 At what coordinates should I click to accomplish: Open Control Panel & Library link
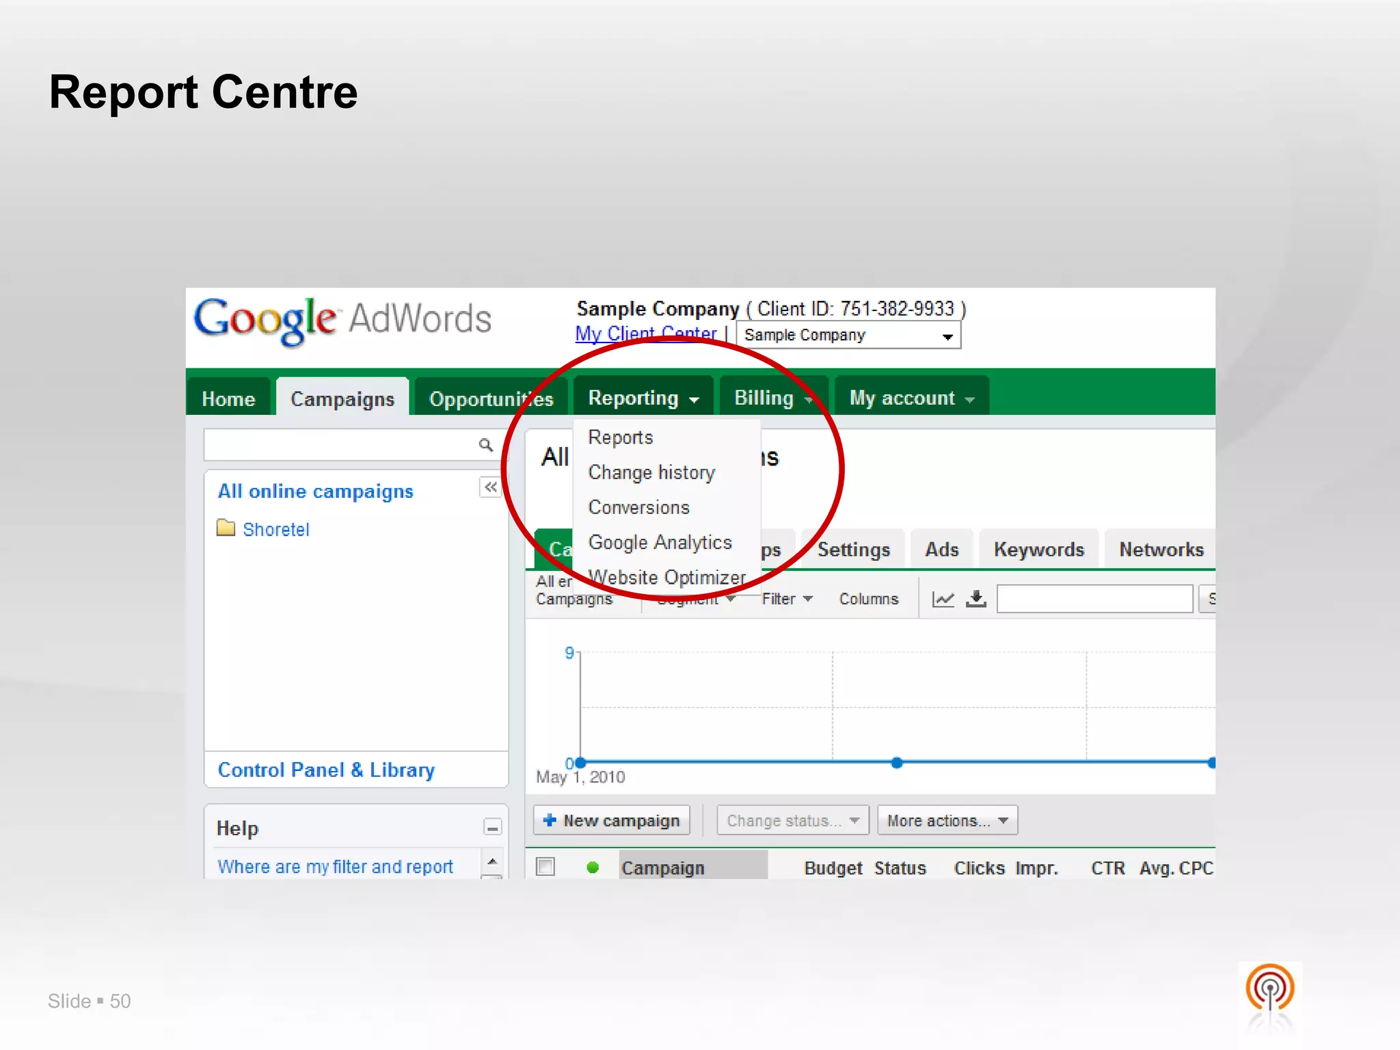click(x=326, y=770)
